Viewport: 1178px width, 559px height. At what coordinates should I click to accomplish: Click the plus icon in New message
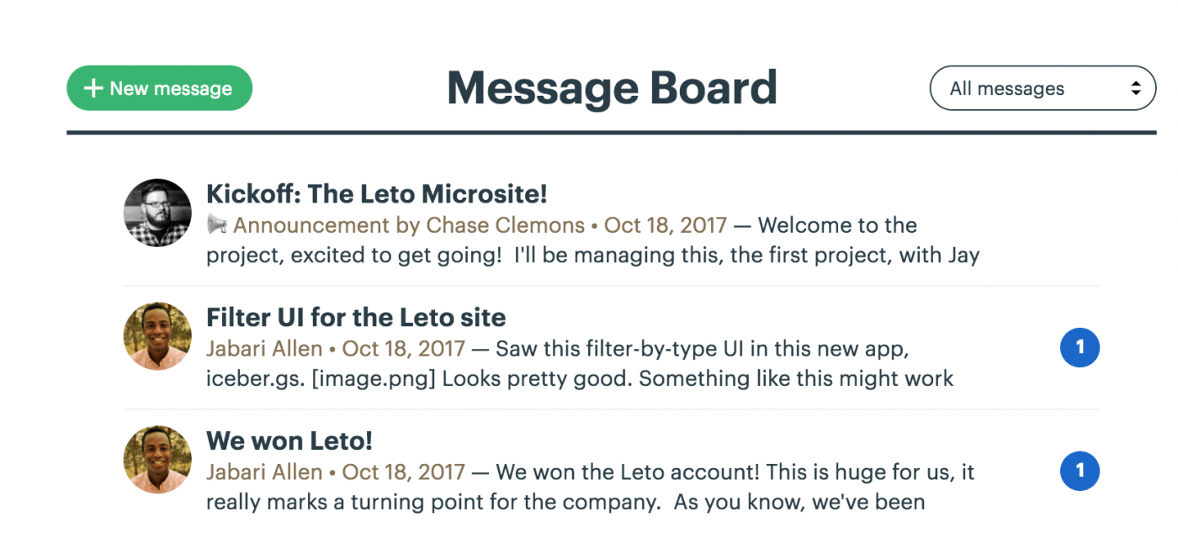click(93, 88)
